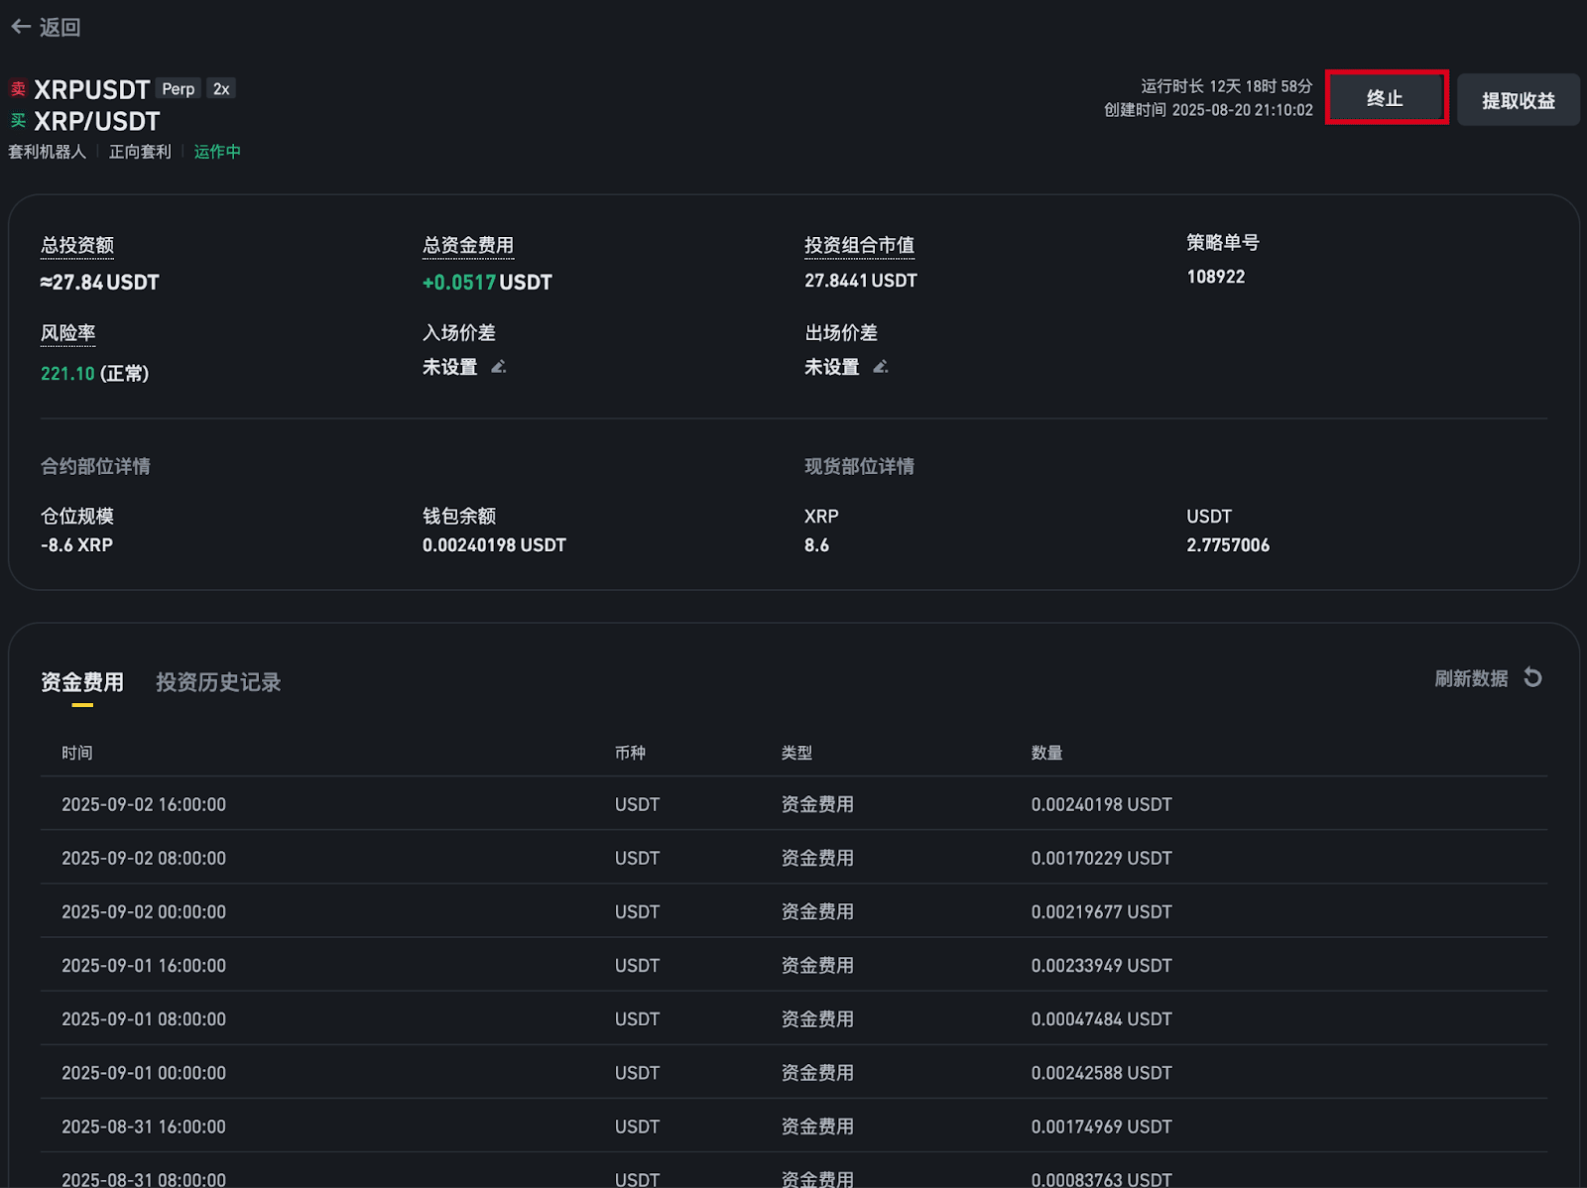1587x1188 pixels.
Task: Click the 刷新数据 refresh icon
Action: point(1532,677)
